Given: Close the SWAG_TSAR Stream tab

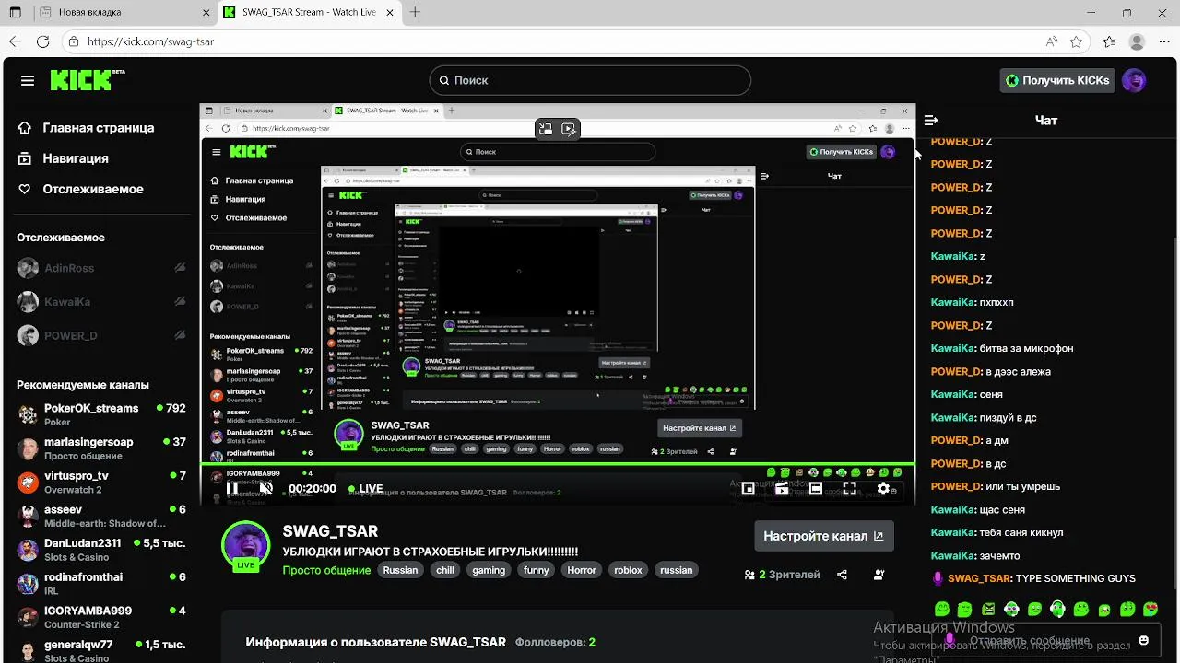Looking at the screenshot, I should (x=389, y=13).
